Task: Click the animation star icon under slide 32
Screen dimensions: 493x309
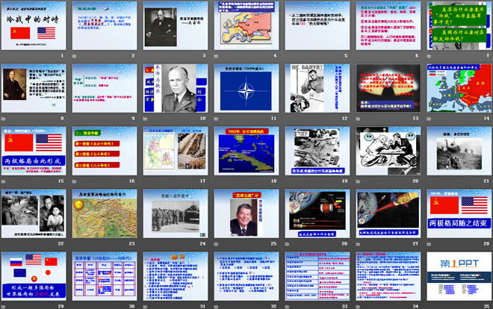Action: point(216,306)
